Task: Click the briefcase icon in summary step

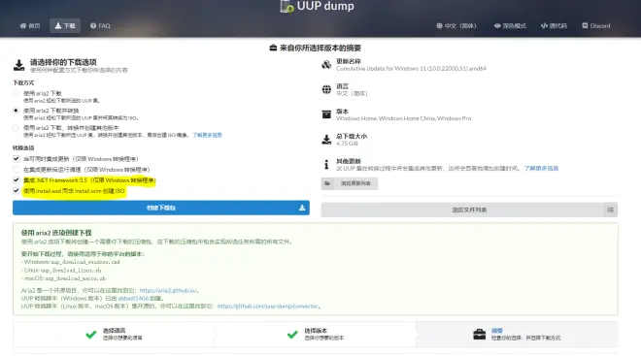Action: (479, 335)
